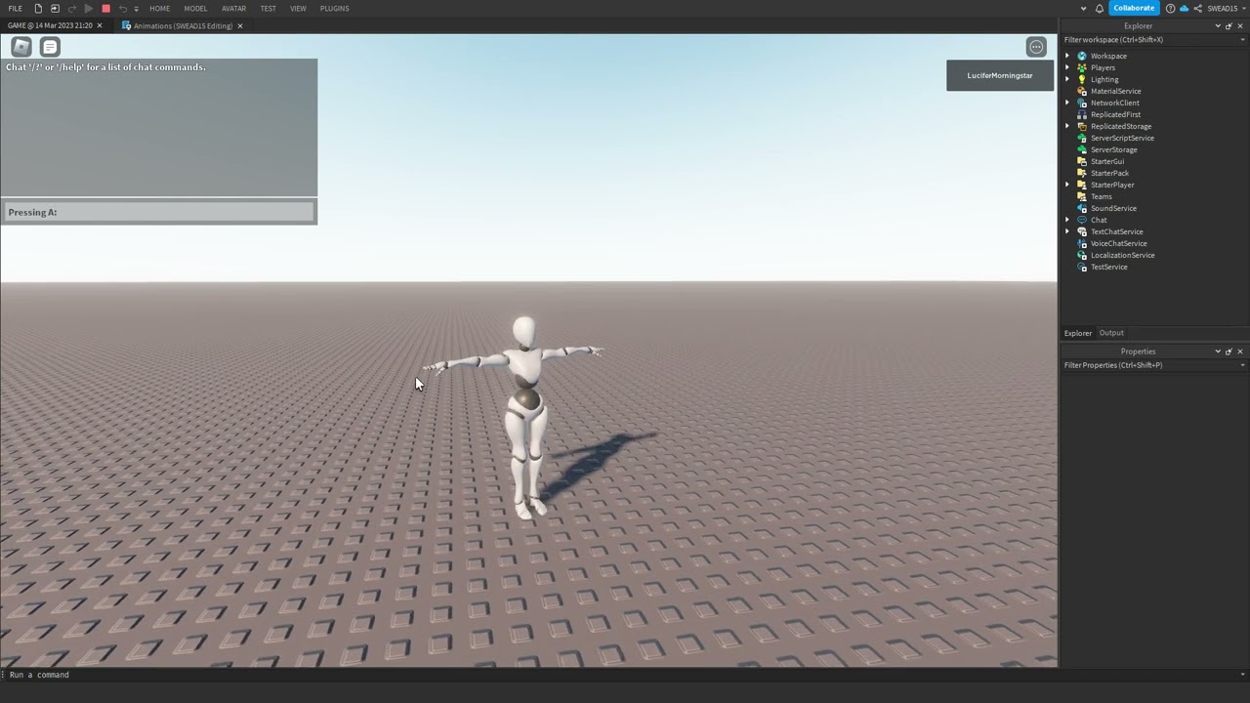This screenshot has height=703, width=1250.
Task: Expand the ReplicatedStorage tree node
Action: 1067,126
